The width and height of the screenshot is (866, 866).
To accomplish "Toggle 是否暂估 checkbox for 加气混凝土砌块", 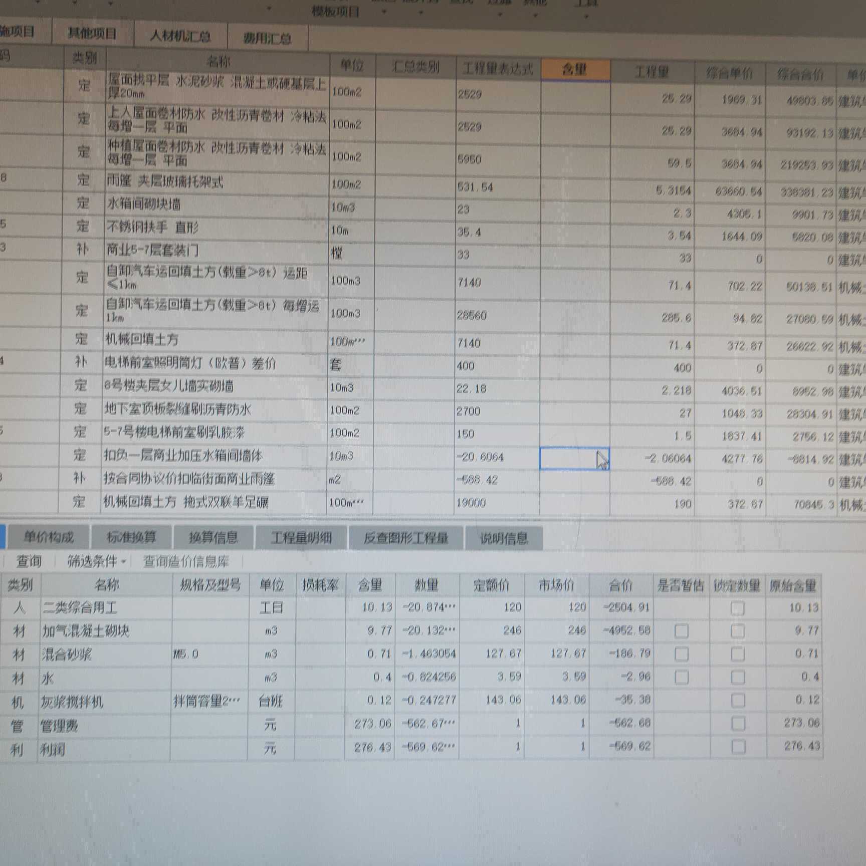I will click(x=682, y=631).
